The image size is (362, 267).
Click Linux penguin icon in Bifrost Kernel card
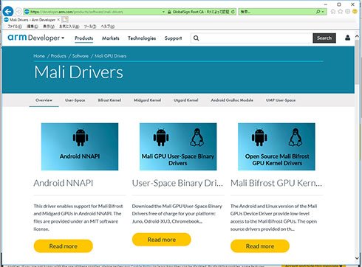(296, 137)
